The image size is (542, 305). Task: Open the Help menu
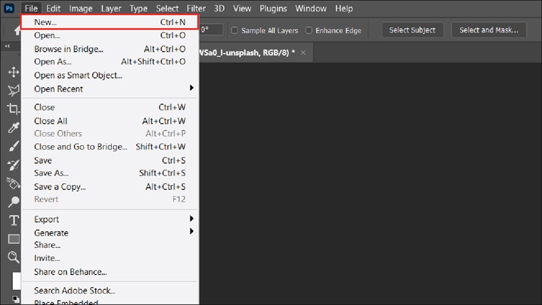[x=344, y=8]
